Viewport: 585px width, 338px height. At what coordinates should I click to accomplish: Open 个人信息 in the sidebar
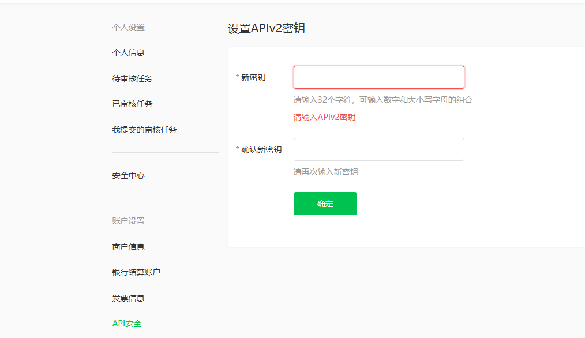coord(128,52)
